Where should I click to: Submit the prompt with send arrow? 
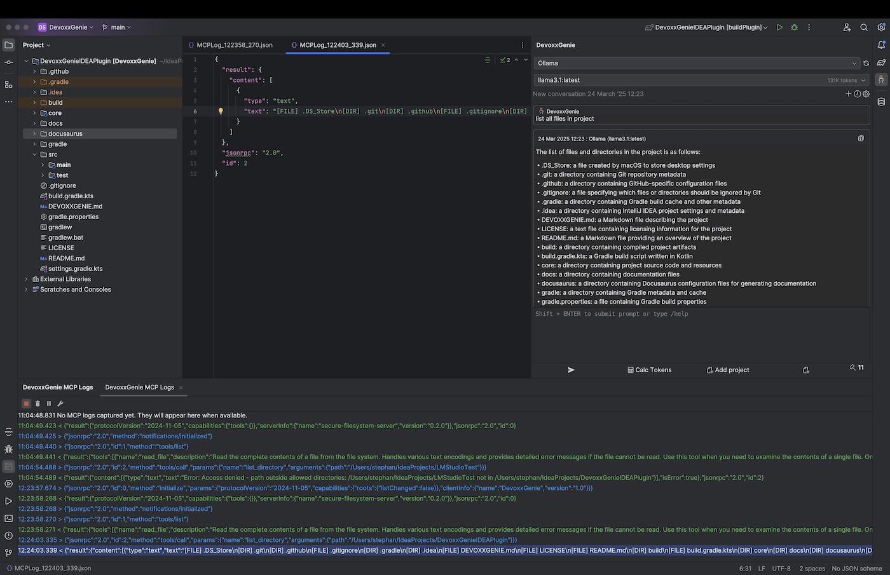point(571,370)
